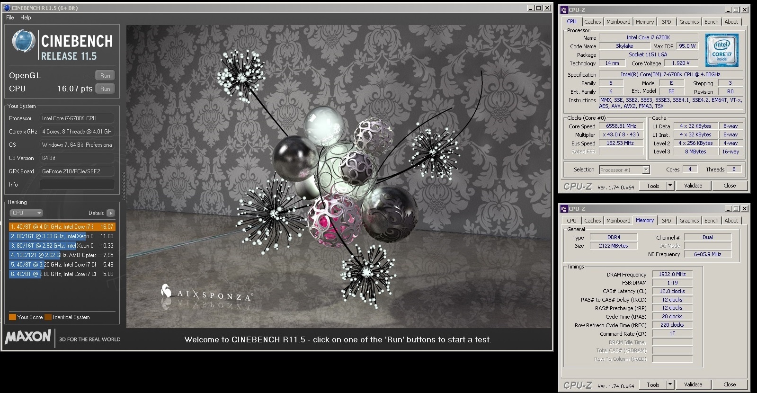Click the NB Frequency value 6405.9 MHz
The height and width of the screenshot is (393, 757).
pyautogui.click(x=708, y=255)
